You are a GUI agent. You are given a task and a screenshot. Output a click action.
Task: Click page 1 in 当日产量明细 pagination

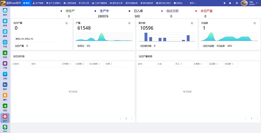click(x=252, y=118)
